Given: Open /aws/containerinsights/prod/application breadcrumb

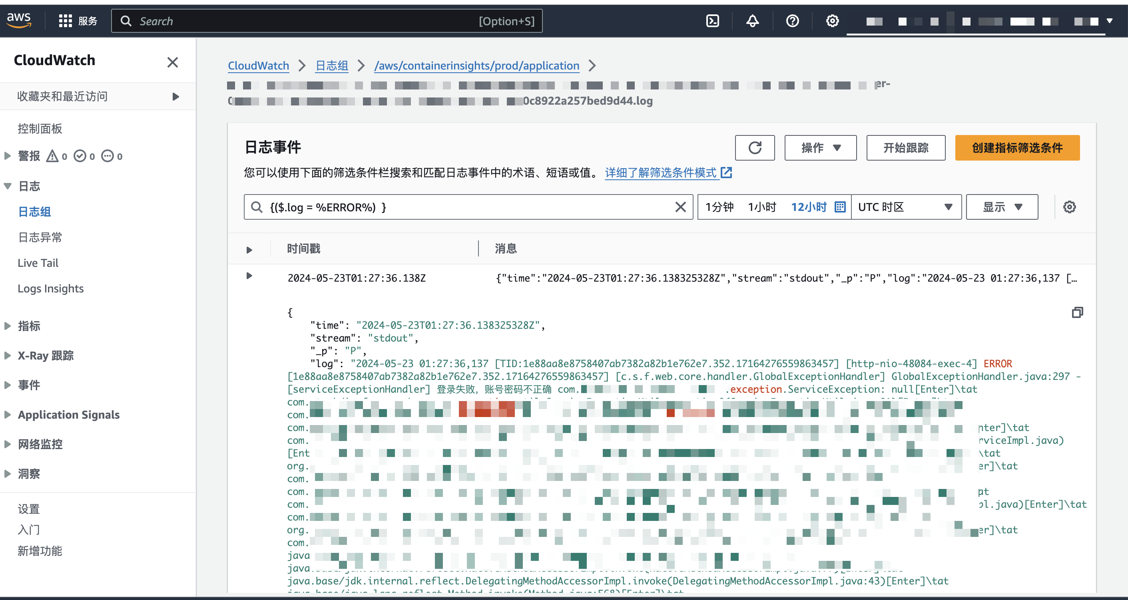Looking at the screenshot, I should tap(476, 66).
